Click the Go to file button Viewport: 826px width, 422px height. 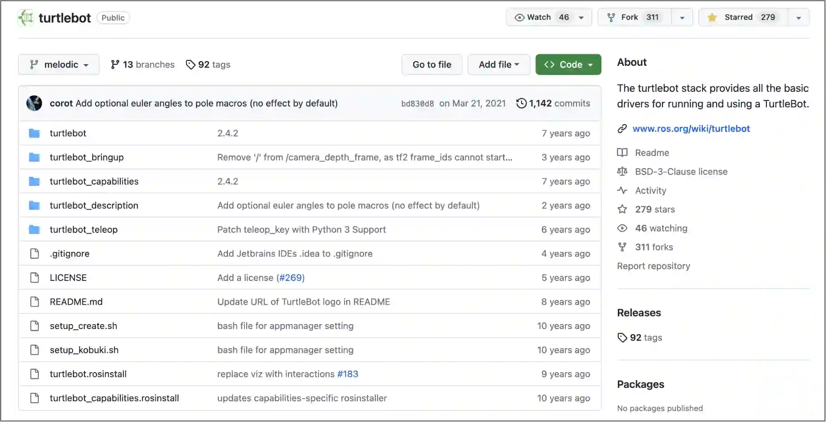(x=432, y=65)
